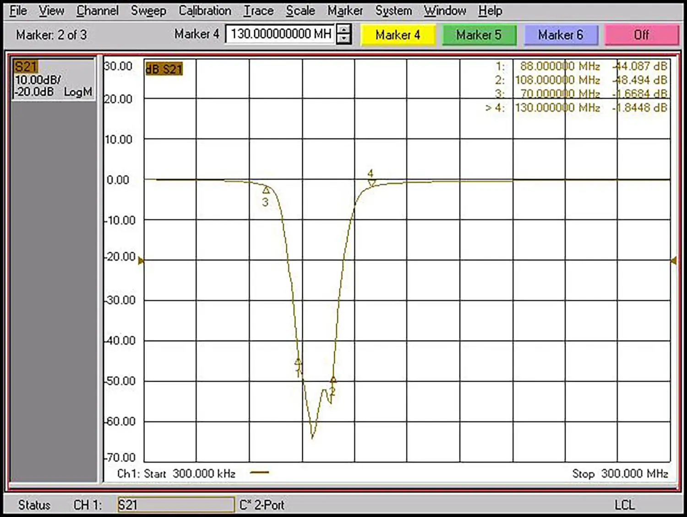Open the System menu

tap(393, 10)
